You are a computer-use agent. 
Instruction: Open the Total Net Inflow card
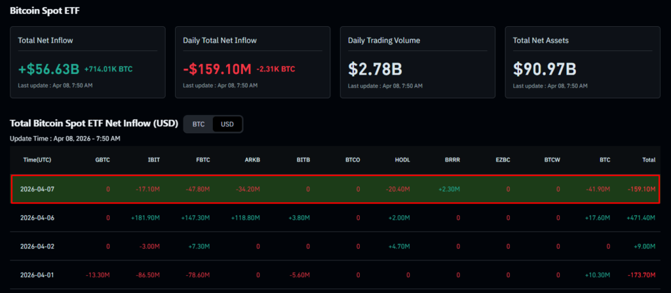coord(88,62)
